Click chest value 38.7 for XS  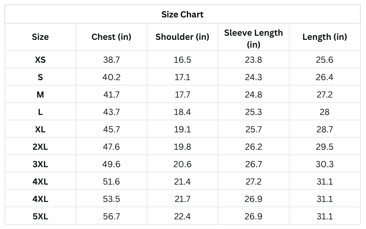coord(111,60)
